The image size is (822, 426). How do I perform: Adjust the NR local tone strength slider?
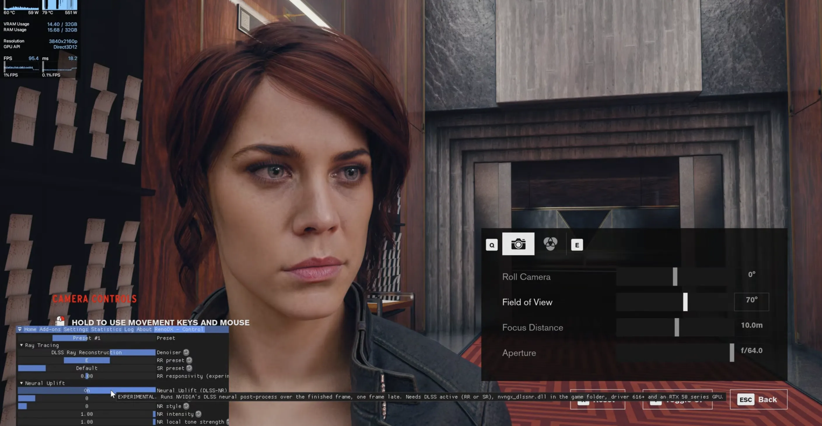(x=86, y=422)
